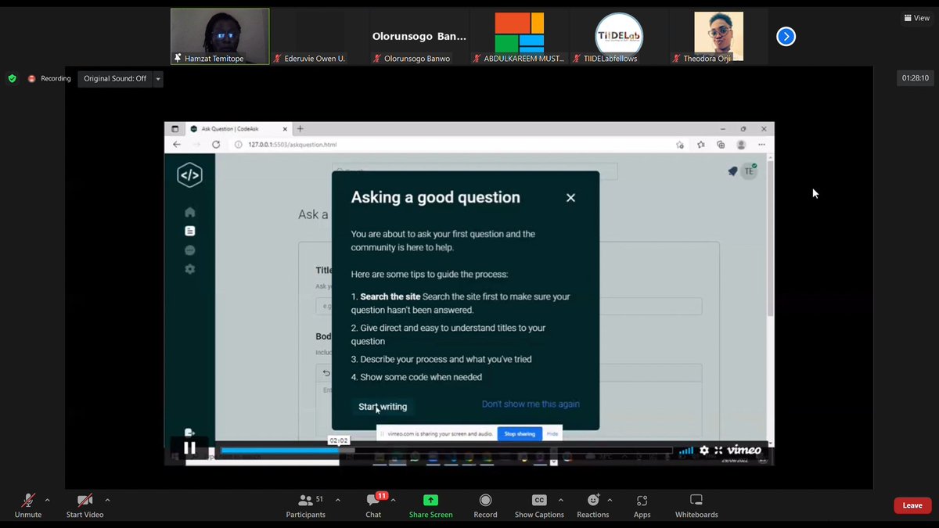Image resolution: width=939 pixels, height=528 pixels.
Task: Close the Asking a good question dialog
Action: coord(570,198)
